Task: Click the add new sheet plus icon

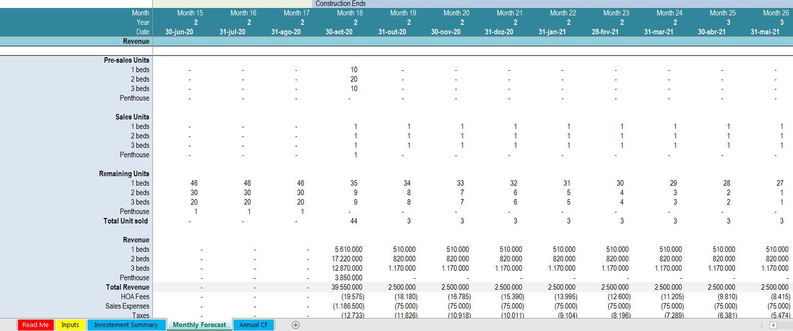Action: (296, 325)
